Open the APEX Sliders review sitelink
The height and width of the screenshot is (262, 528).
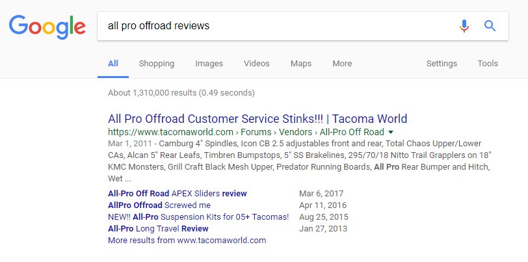coord(178,194)
